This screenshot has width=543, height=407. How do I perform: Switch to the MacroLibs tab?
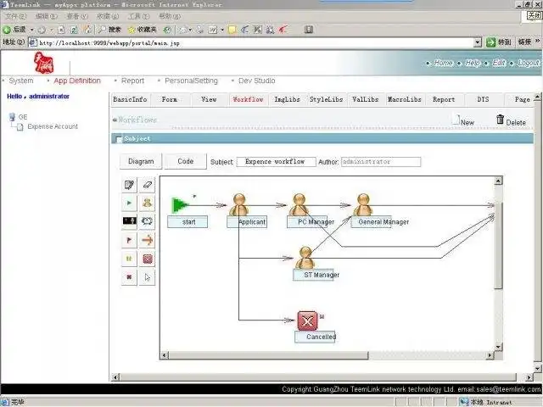(405, 99)
